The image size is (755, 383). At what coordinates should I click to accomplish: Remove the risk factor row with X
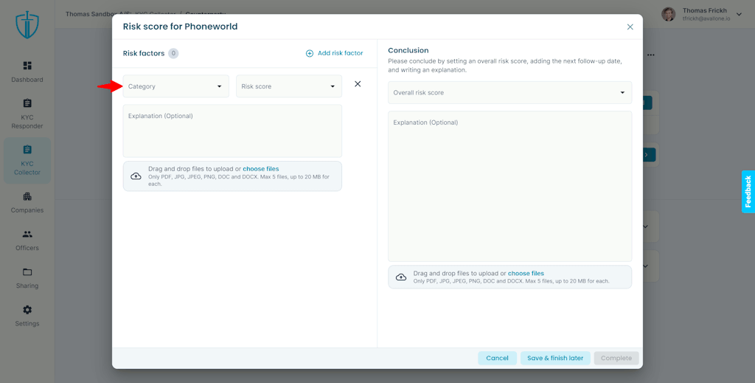pyautogui.click(x=358, y=84)
